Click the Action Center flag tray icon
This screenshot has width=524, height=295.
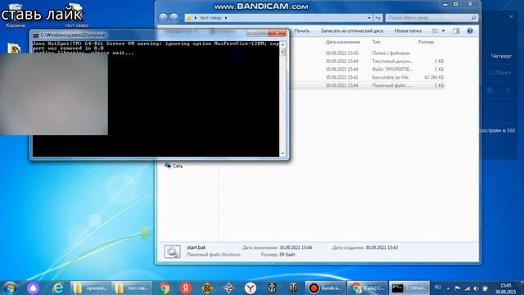click(458, 288)
